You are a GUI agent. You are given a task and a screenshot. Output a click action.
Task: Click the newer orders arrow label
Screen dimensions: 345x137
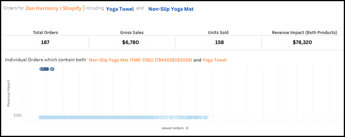pos(175,128)
